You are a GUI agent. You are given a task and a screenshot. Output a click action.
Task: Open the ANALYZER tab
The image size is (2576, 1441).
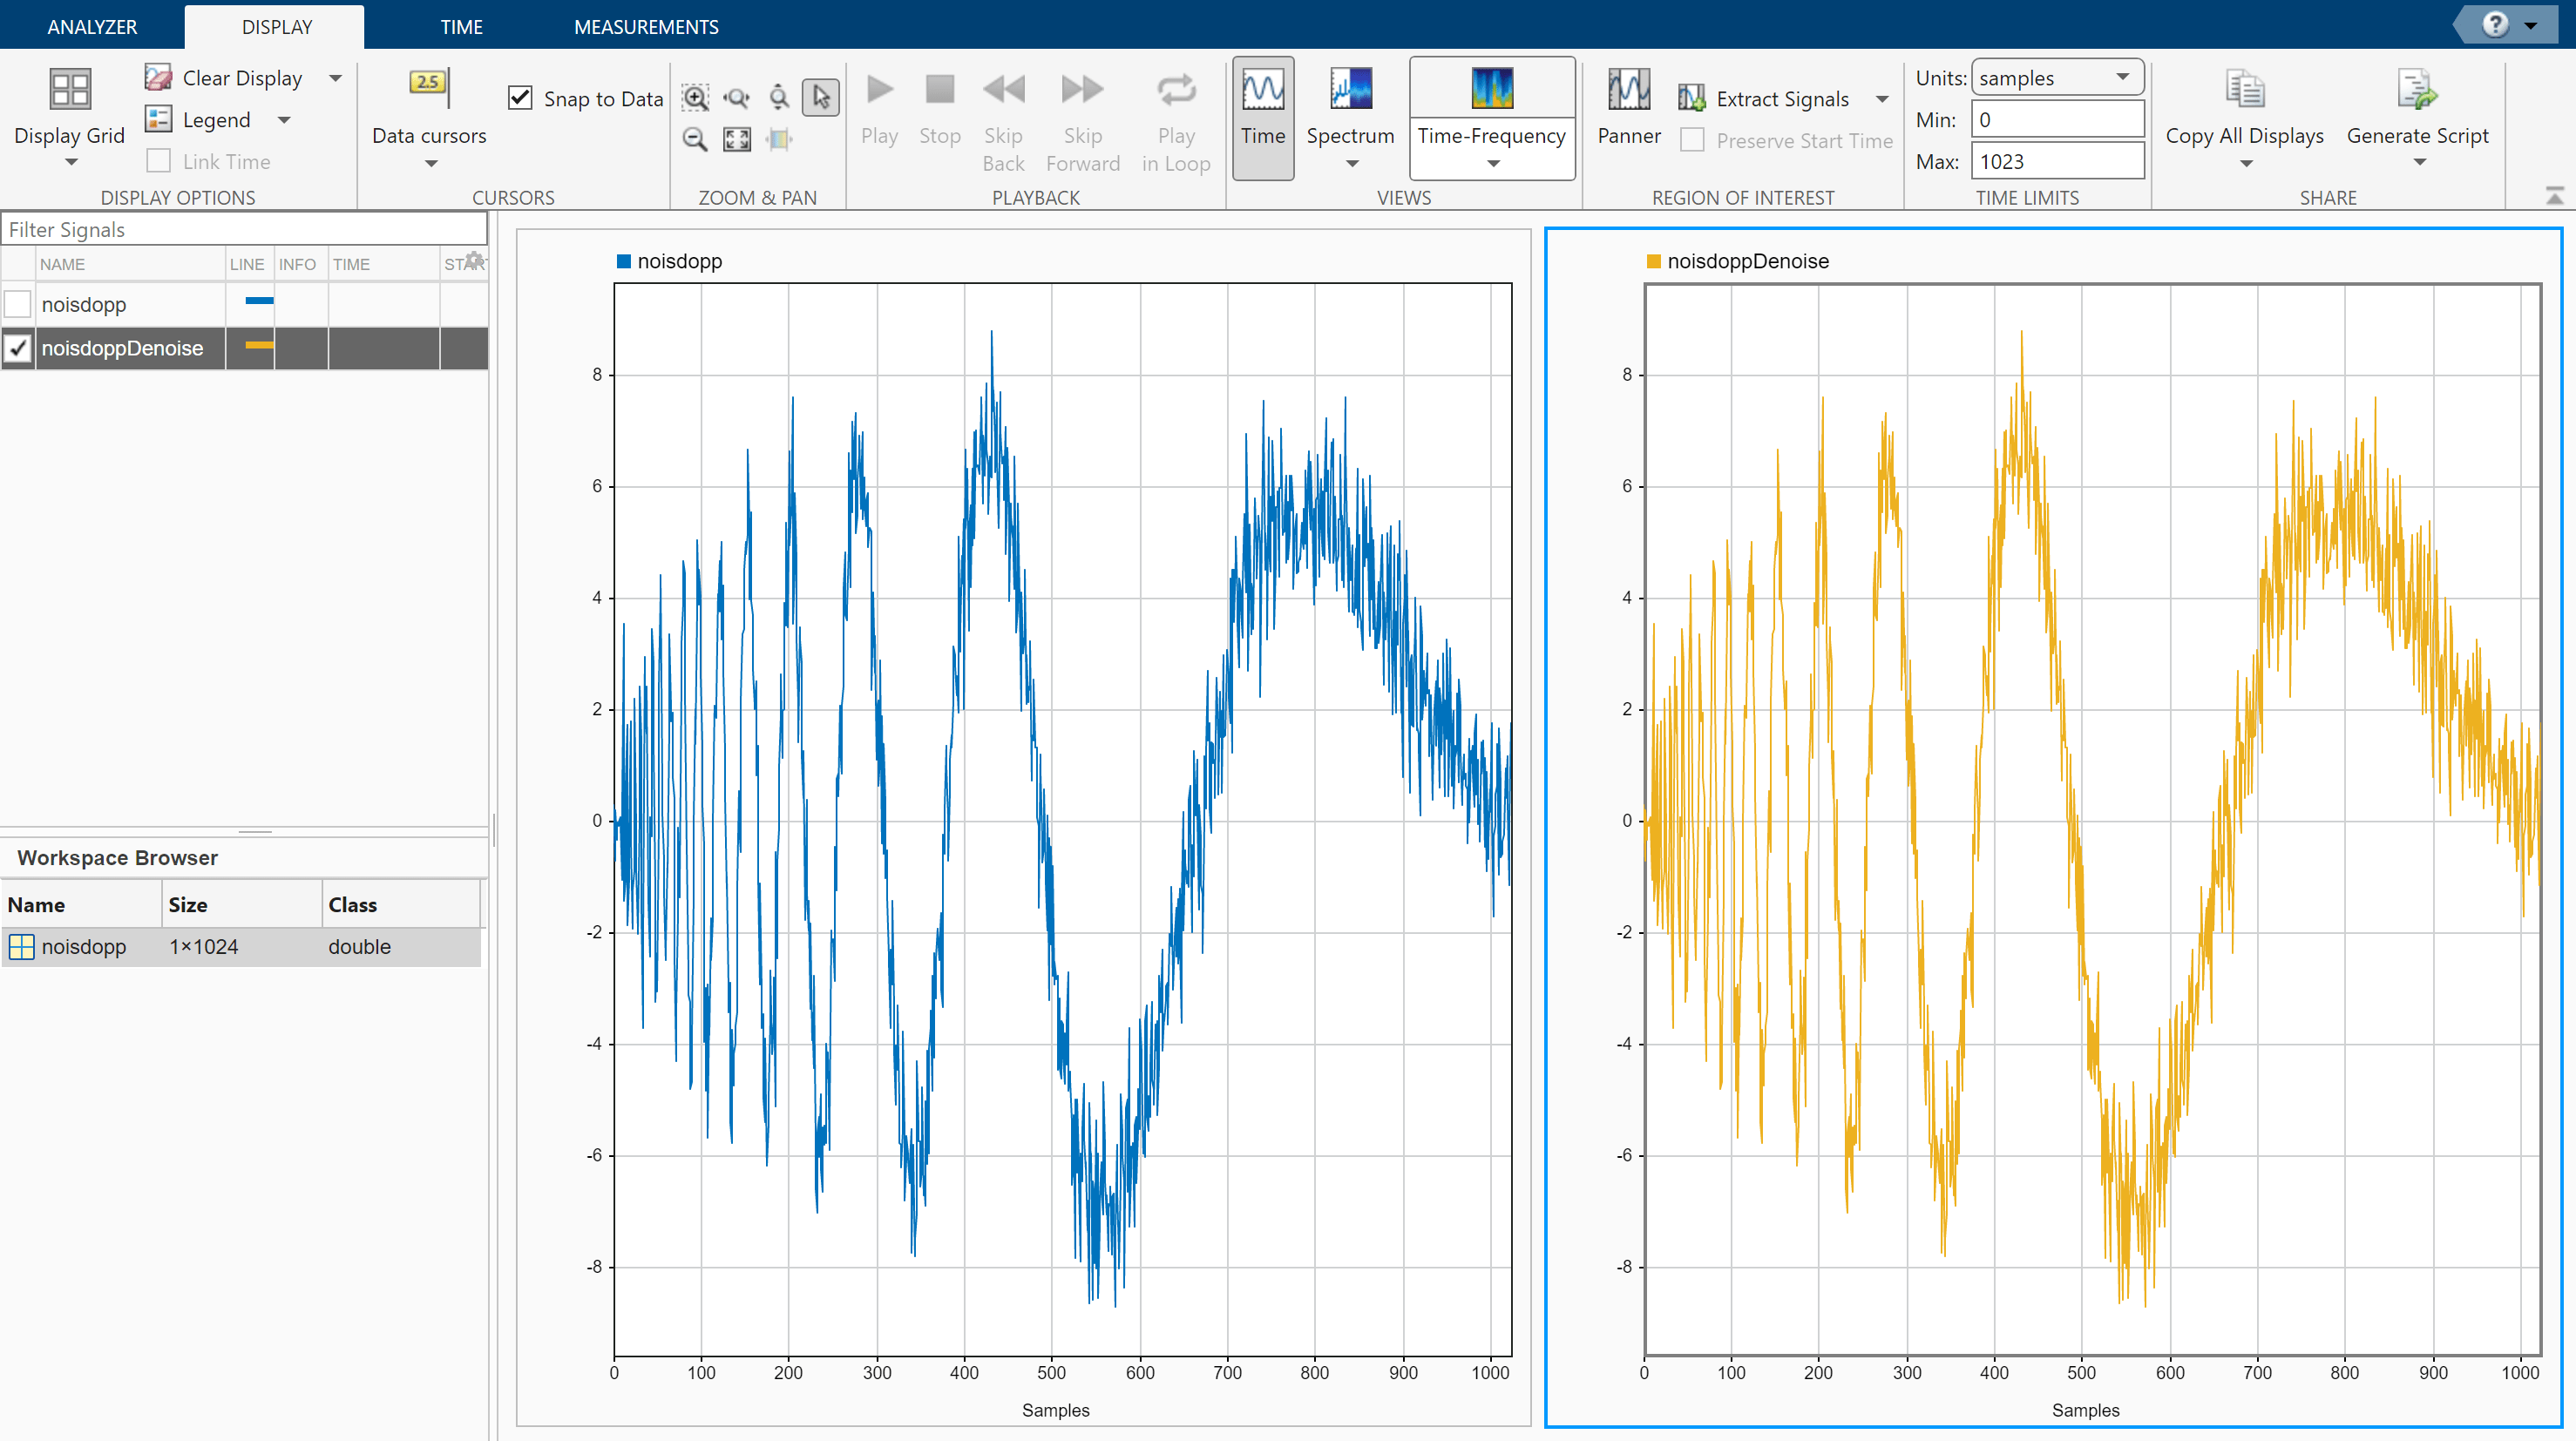pos(92,27)
